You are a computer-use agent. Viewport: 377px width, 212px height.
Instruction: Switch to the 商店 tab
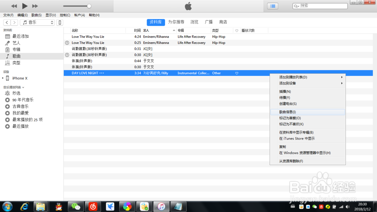pyautogui.click(x=223, y=22)
